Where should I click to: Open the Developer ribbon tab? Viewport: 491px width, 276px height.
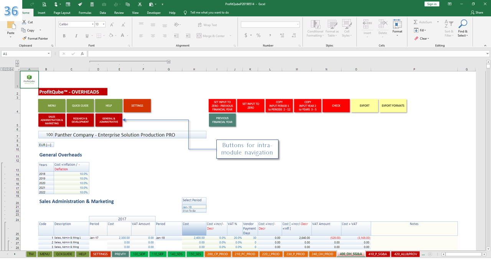point(154,13)
